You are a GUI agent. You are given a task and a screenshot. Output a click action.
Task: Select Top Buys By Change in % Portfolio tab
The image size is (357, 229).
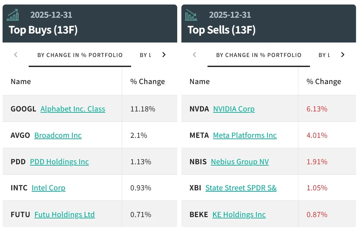coord(80,55)
